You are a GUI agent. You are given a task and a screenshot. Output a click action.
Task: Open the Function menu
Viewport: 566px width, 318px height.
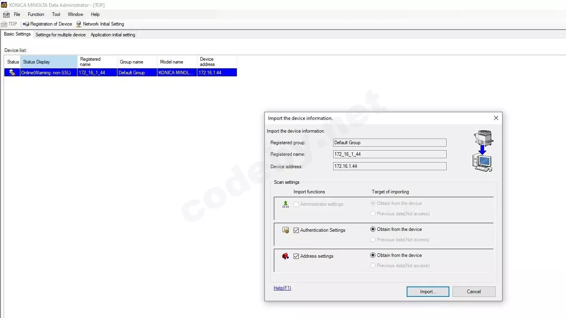click(x=36, y=14)
